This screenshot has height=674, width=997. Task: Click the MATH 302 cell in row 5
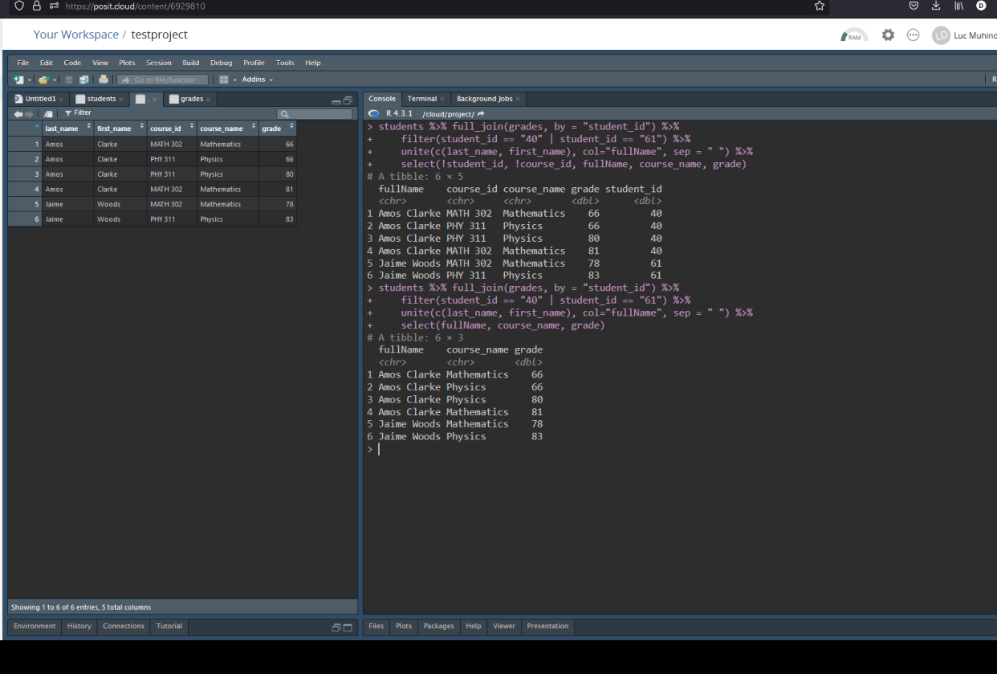click(x=170, y=204)
